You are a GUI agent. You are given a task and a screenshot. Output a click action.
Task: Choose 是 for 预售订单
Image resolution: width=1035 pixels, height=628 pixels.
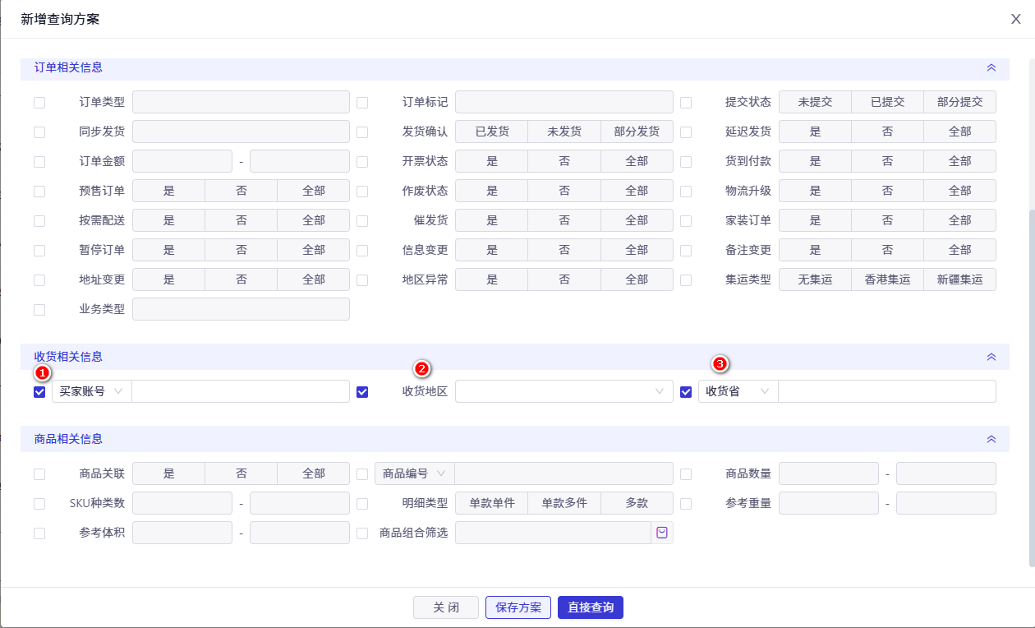(168, 191)
